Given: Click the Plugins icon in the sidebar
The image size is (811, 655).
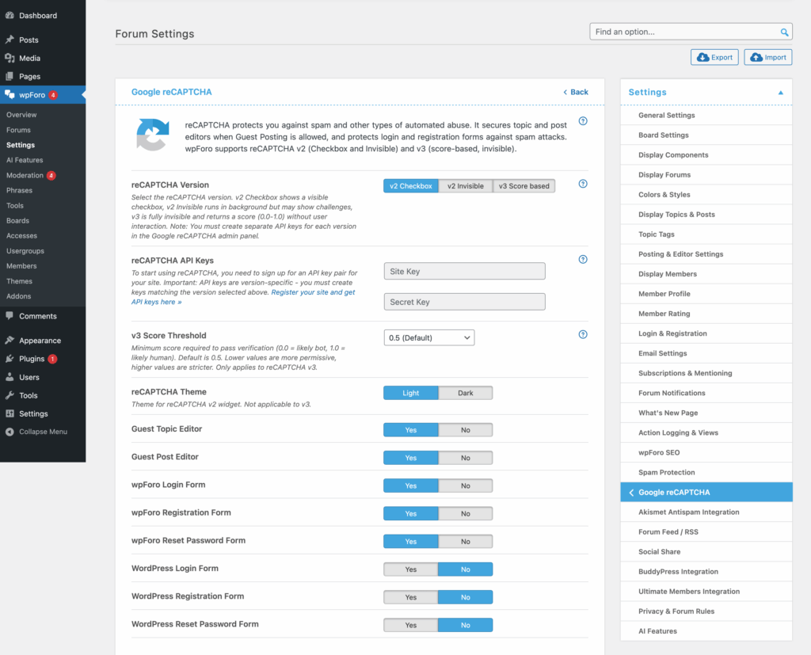Looking at the screenshot, I should 10,359.
